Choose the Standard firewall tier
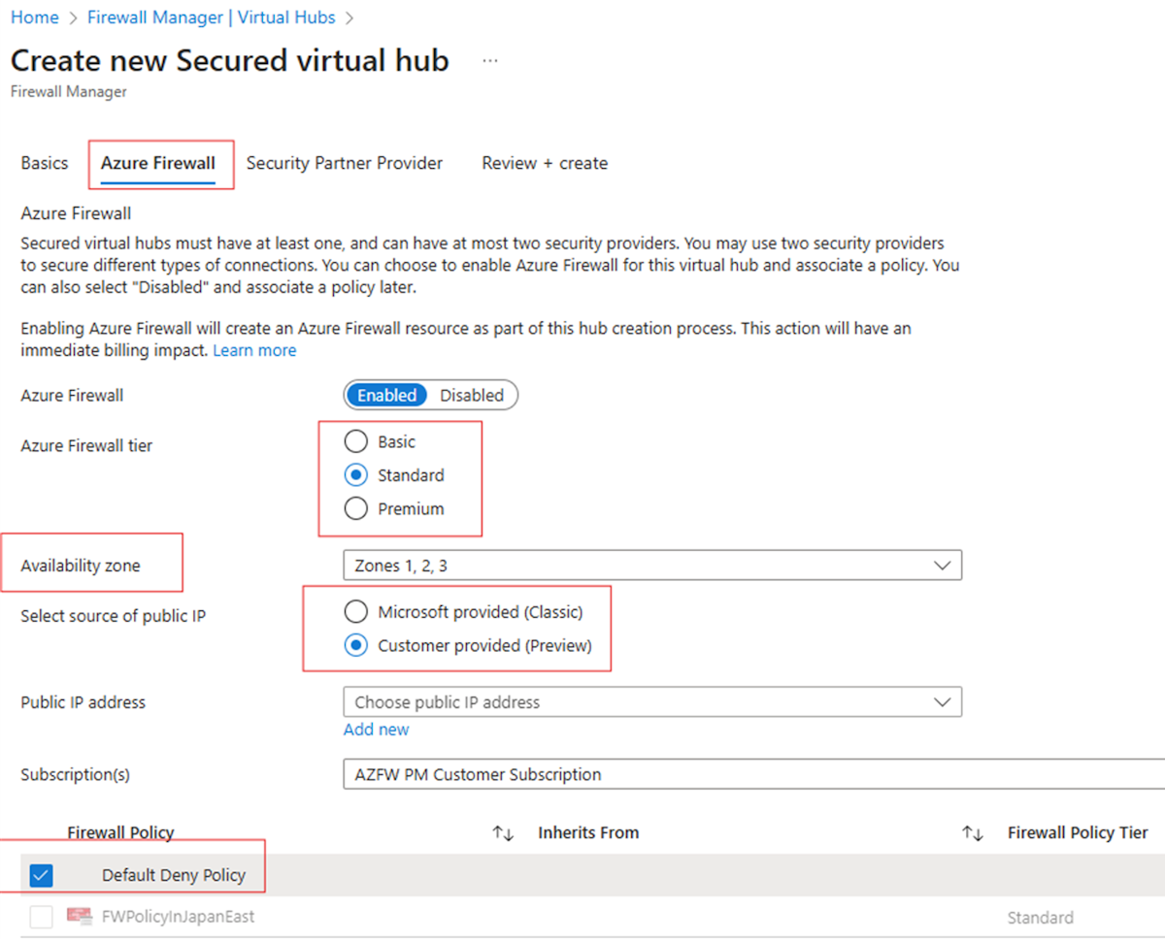This screenshot has width=1165, height=939. click(x=356, y=475)
